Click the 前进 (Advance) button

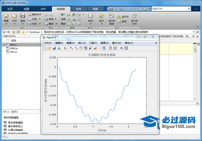[x=122, y=21]
